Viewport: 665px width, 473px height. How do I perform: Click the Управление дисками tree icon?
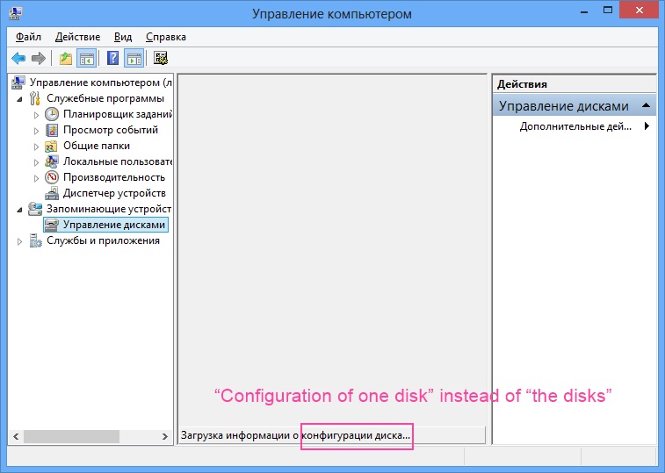point(52,225)
